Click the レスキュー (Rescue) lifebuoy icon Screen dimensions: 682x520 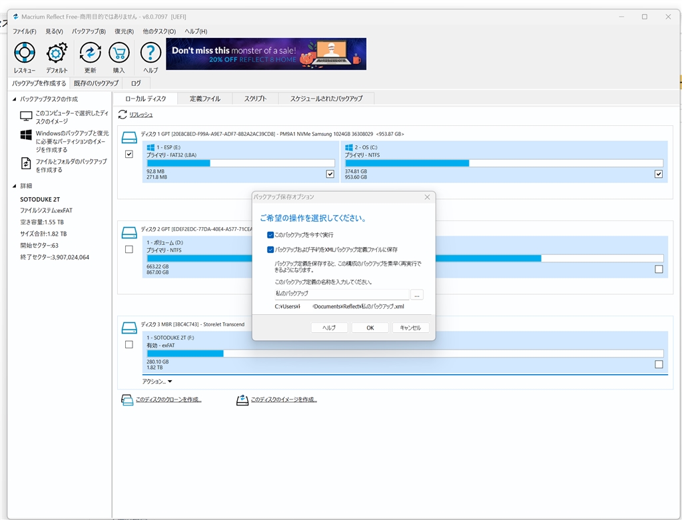coord(24,53)
